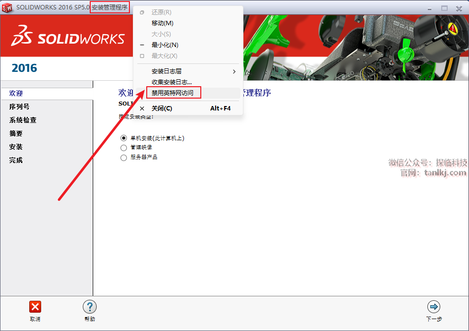Screen dimensions: 469x331
Task: Go to next step with arrow icon
Action: (x=434, y=307)
